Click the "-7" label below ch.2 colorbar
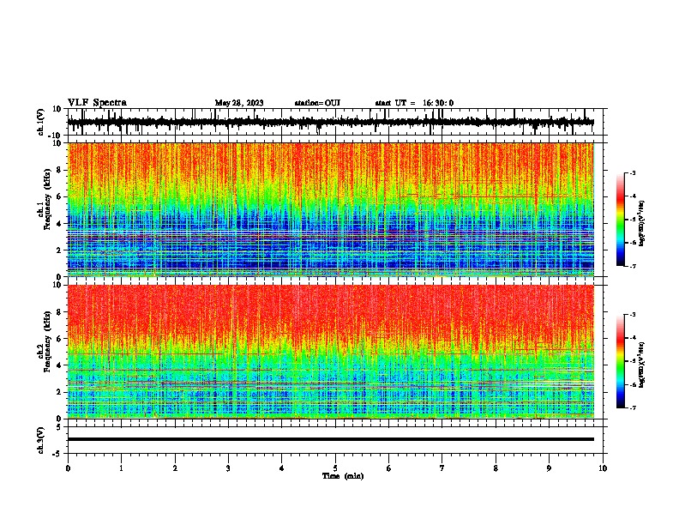Image resolution: width=679 pixels, height=525 pixels. [x=632, y=408]
